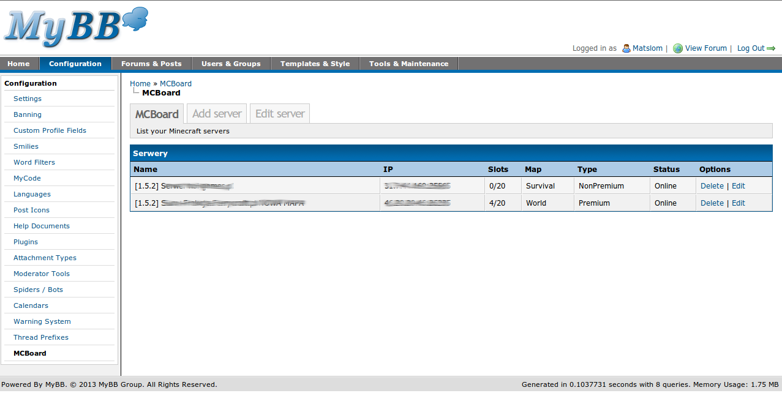Screen dimensions: 782x393
Task: Open Tools & Maintenance section
Action: 408,64
